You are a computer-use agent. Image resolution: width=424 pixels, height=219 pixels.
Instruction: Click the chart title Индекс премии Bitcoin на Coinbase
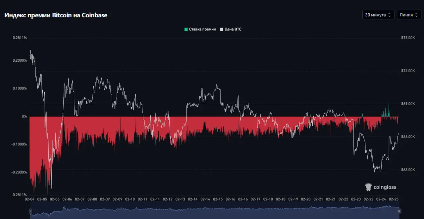pyautogui.click(x=56, y=15)
